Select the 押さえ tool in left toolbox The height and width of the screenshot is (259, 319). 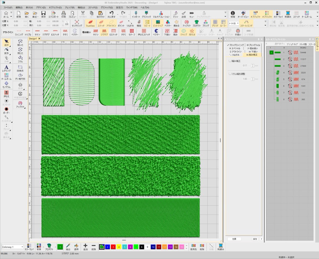pyautogui.click(x=7, y=94)
